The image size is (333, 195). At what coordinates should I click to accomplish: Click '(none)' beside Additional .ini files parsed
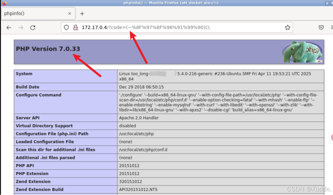125,158
